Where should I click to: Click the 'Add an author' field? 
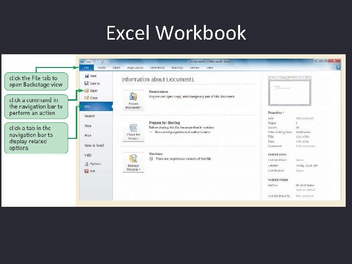click(306, 190)
